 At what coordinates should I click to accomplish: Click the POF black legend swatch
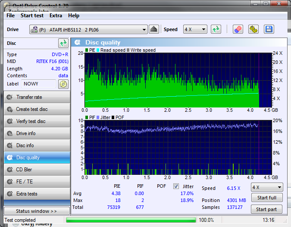(113, 117)
